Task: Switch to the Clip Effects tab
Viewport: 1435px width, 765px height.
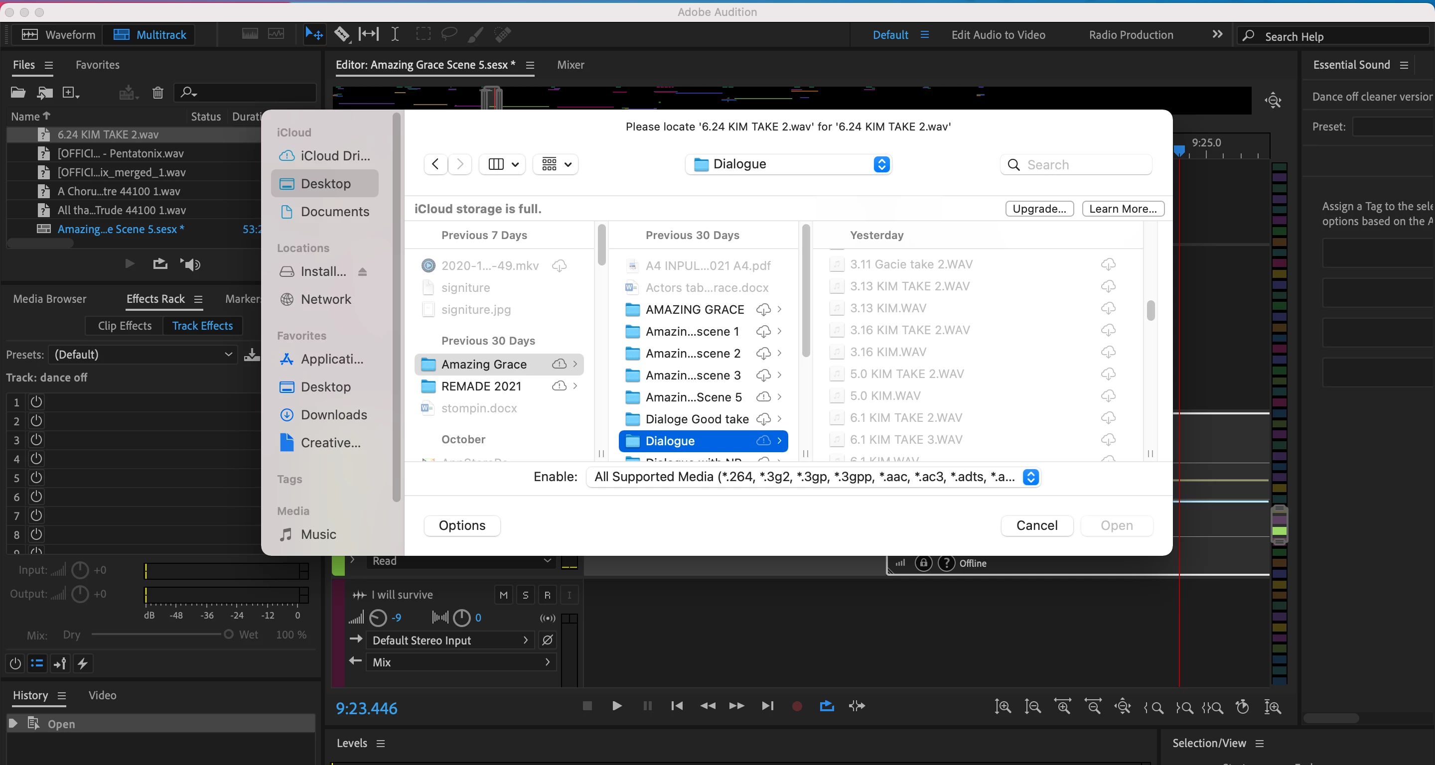Action: point(125,326)
